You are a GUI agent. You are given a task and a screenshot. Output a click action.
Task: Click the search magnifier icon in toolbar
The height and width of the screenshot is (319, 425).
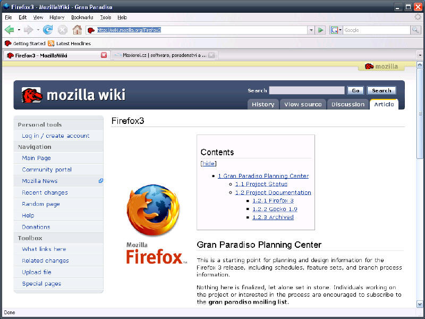(415, 30)
